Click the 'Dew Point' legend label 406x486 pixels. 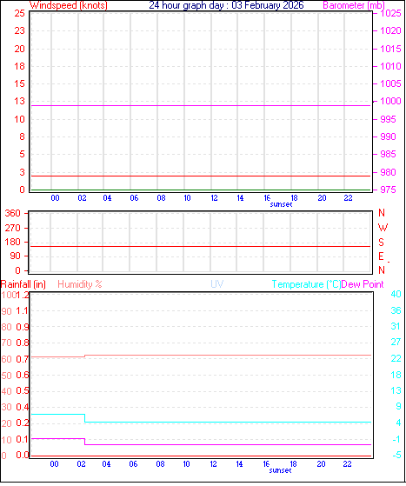(363, 284)
